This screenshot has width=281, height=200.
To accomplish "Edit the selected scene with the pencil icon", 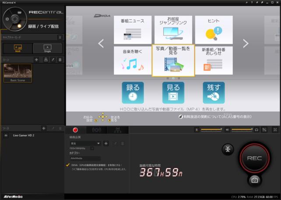I will tap(53, 60).
